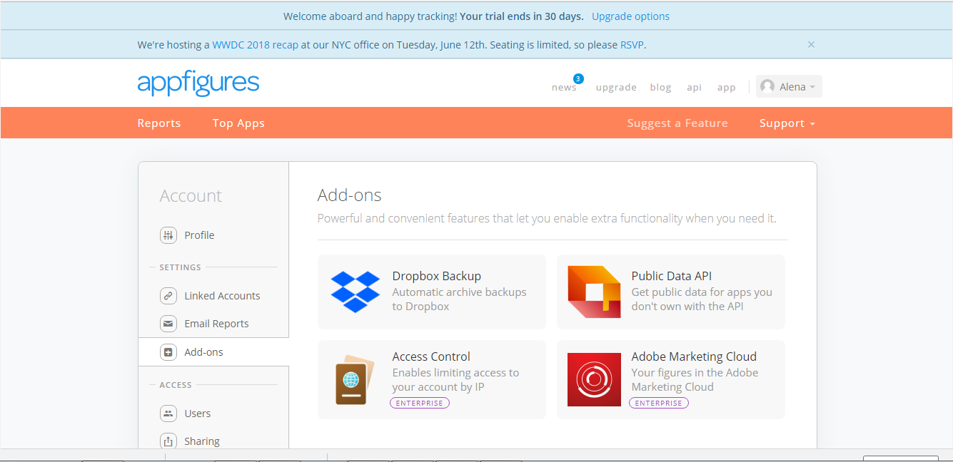Open the app link in header
Viewport: 953px width, 462px height.
click(x=726, y=87)
